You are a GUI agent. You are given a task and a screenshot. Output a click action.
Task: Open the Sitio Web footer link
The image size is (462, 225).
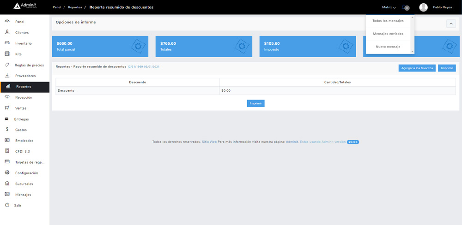209,142
